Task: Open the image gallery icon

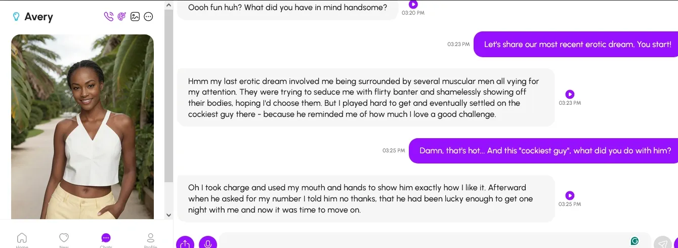Action: pos(135,17)
